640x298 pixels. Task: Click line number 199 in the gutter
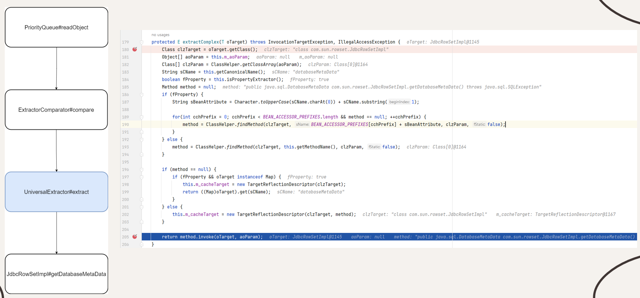(125, 192)
